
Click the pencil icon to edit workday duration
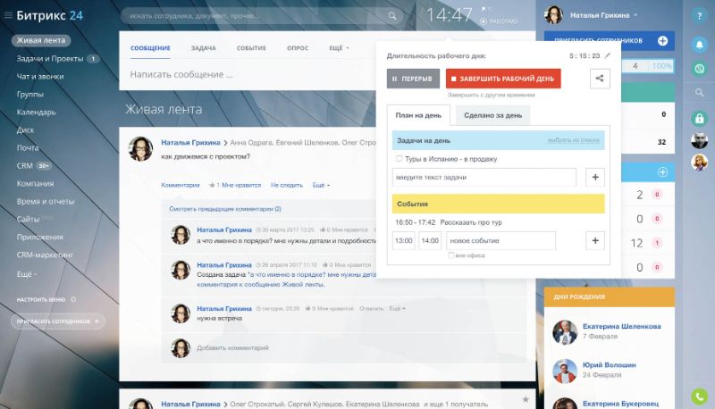pyautogui.click(x=608, y=55)
